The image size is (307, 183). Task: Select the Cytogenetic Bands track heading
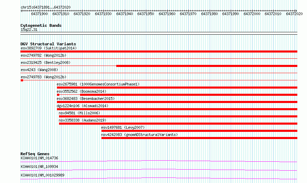41,25
